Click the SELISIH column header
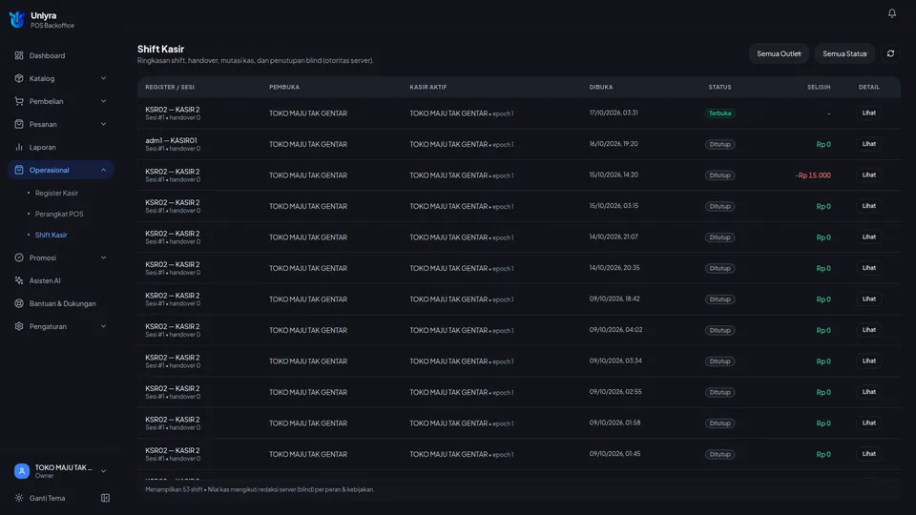 coord(819,87)
